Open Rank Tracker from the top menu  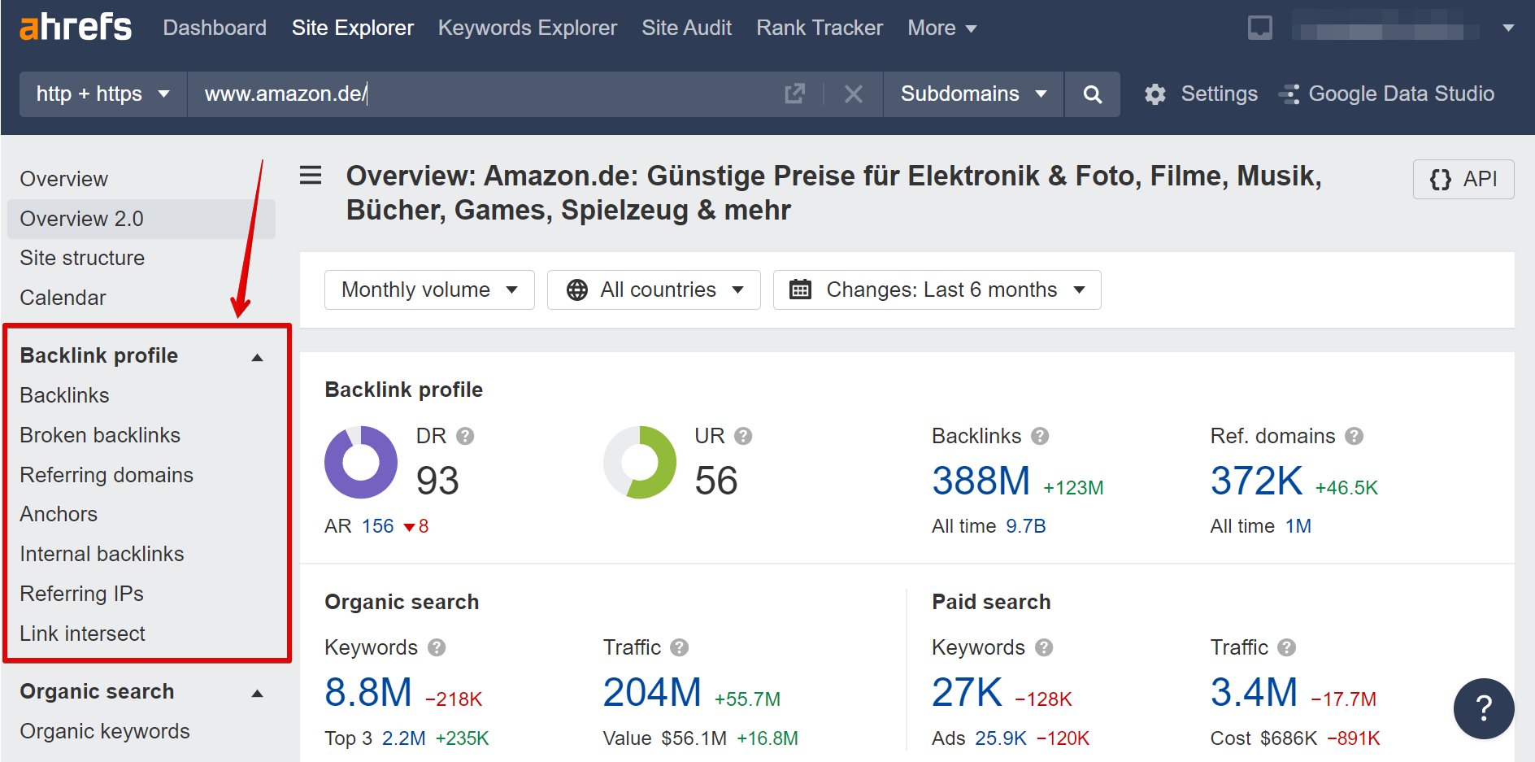(x=819, y=27)
